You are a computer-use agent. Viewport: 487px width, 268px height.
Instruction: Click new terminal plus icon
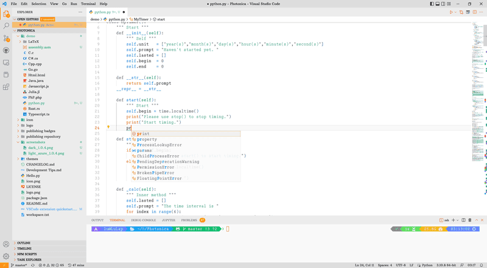click(453, 220)
